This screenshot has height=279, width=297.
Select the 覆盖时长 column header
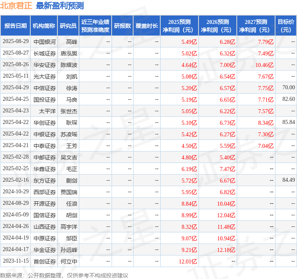(x=147, y=26)
